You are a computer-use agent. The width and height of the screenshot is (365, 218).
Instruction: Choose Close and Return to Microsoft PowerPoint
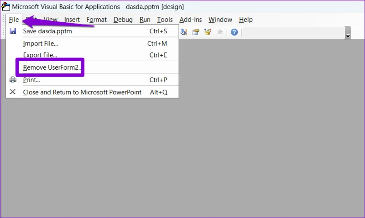[92, 92]
